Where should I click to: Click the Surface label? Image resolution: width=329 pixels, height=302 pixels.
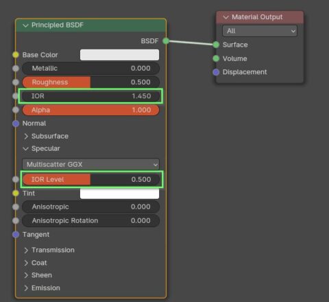coord(235,45)
